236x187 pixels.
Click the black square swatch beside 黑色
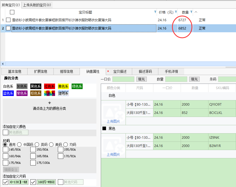coord(104,129)
